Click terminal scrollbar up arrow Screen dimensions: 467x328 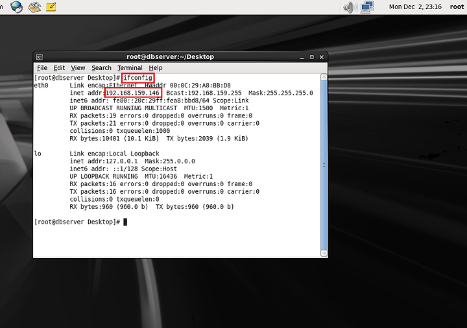click(x=324, y=77)
